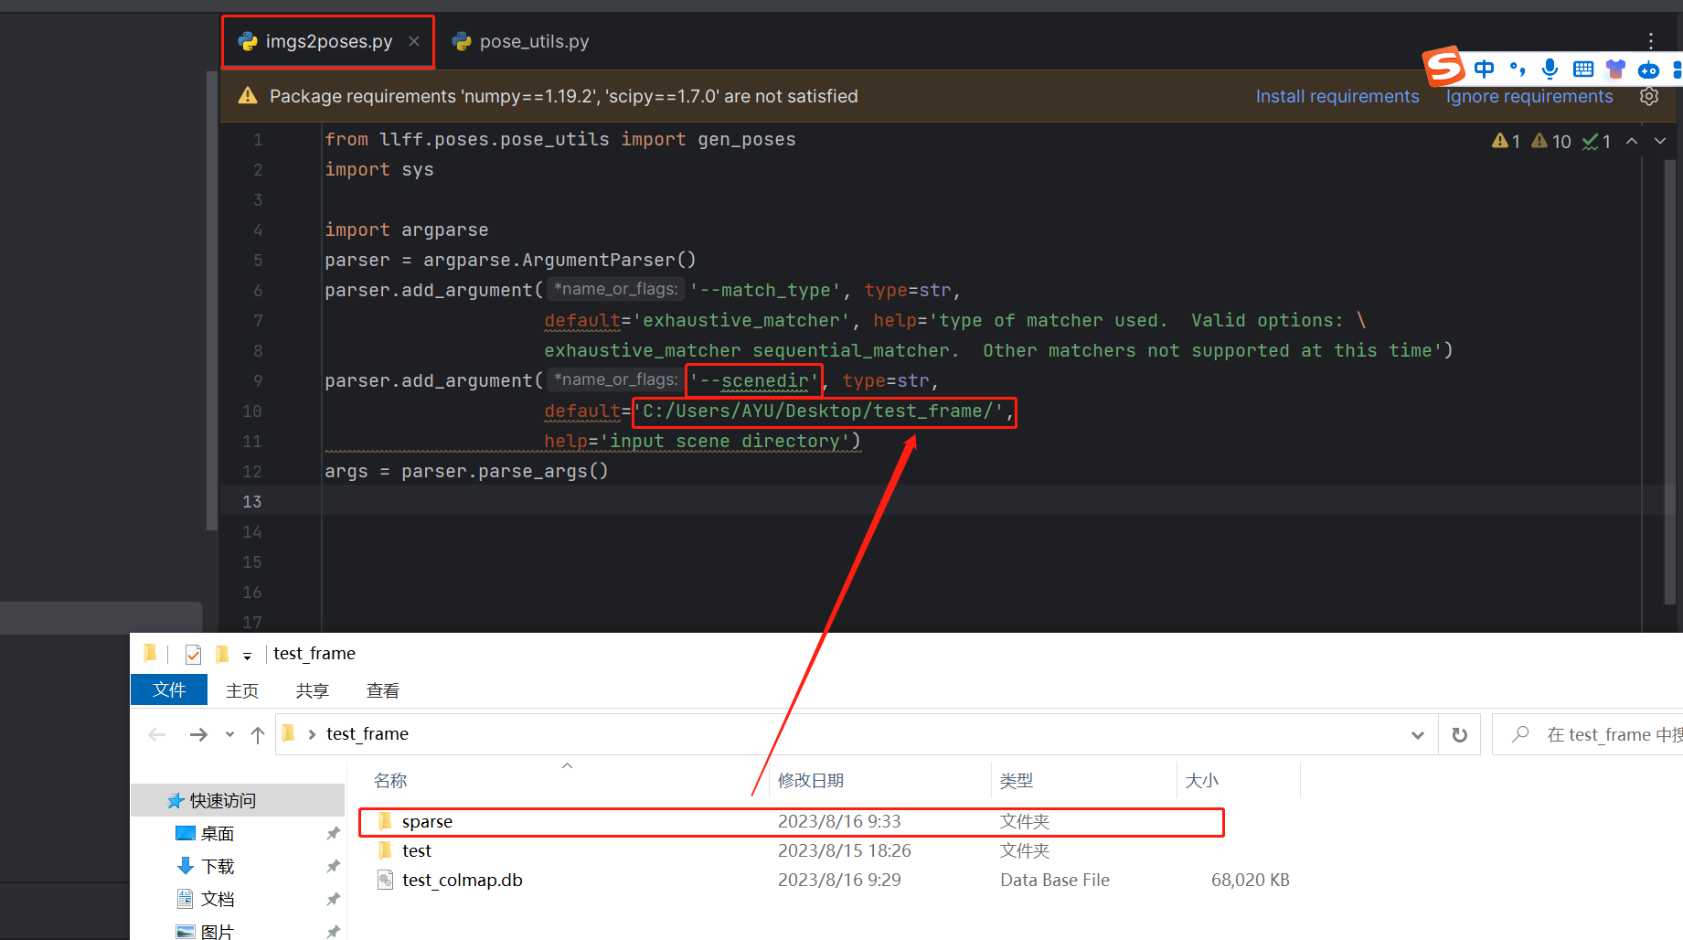Click the 68,020 KB size cell
Image resolution: width=1683 pixels, height=940 pixels.
pos(1251,881)
